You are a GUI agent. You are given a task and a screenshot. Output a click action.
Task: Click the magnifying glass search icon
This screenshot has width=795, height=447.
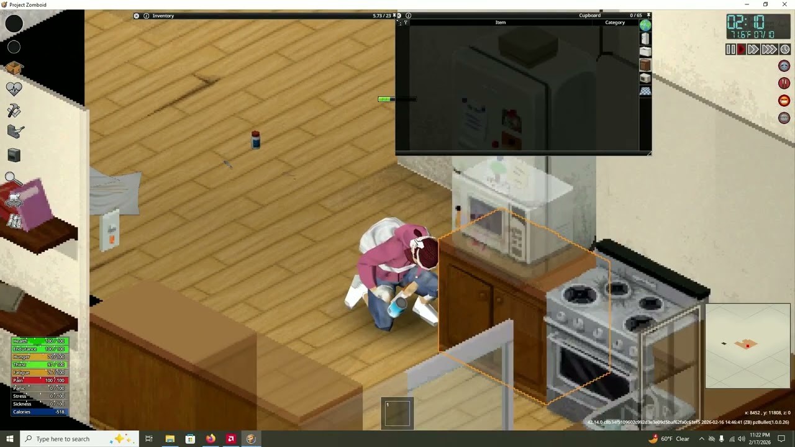click(14, 179)
